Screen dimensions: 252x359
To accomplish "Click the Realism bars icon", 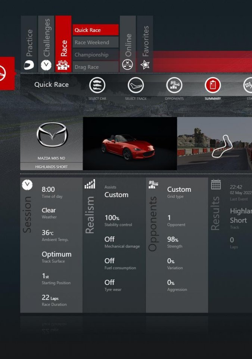I will pyautogui.click(x=90, y=184).
